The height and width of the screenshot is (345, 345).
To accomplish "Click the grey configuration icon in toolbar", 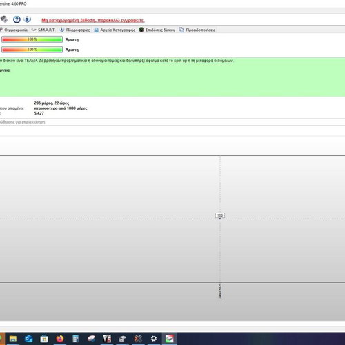I will point(4,19).
